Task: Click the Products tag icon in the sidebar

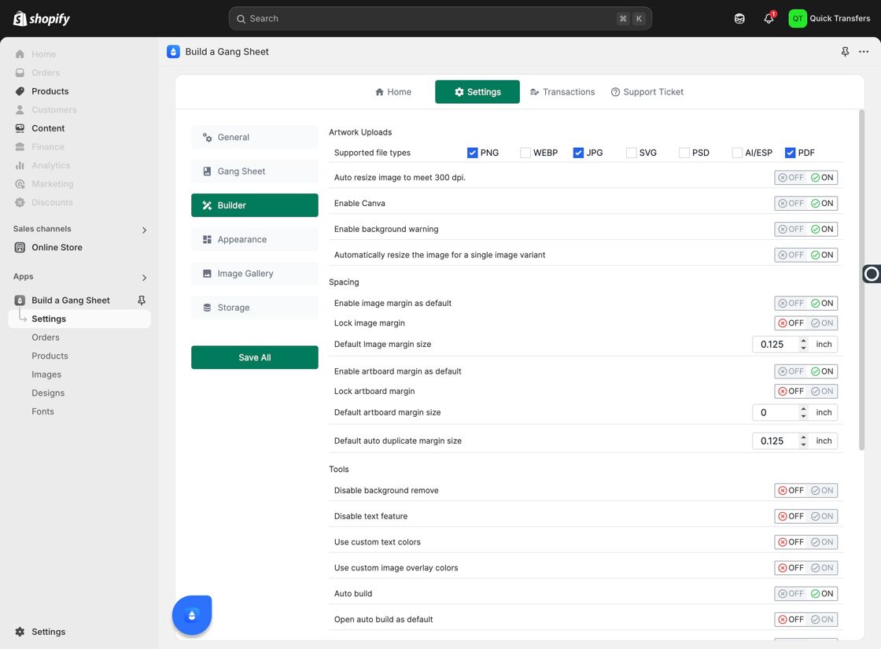Action: 20,91
